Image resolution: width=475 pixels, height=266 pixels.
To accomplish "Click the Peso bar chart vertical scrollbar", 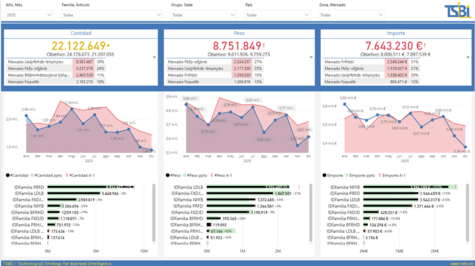I will pyautogui.click(x=311, y=213).
